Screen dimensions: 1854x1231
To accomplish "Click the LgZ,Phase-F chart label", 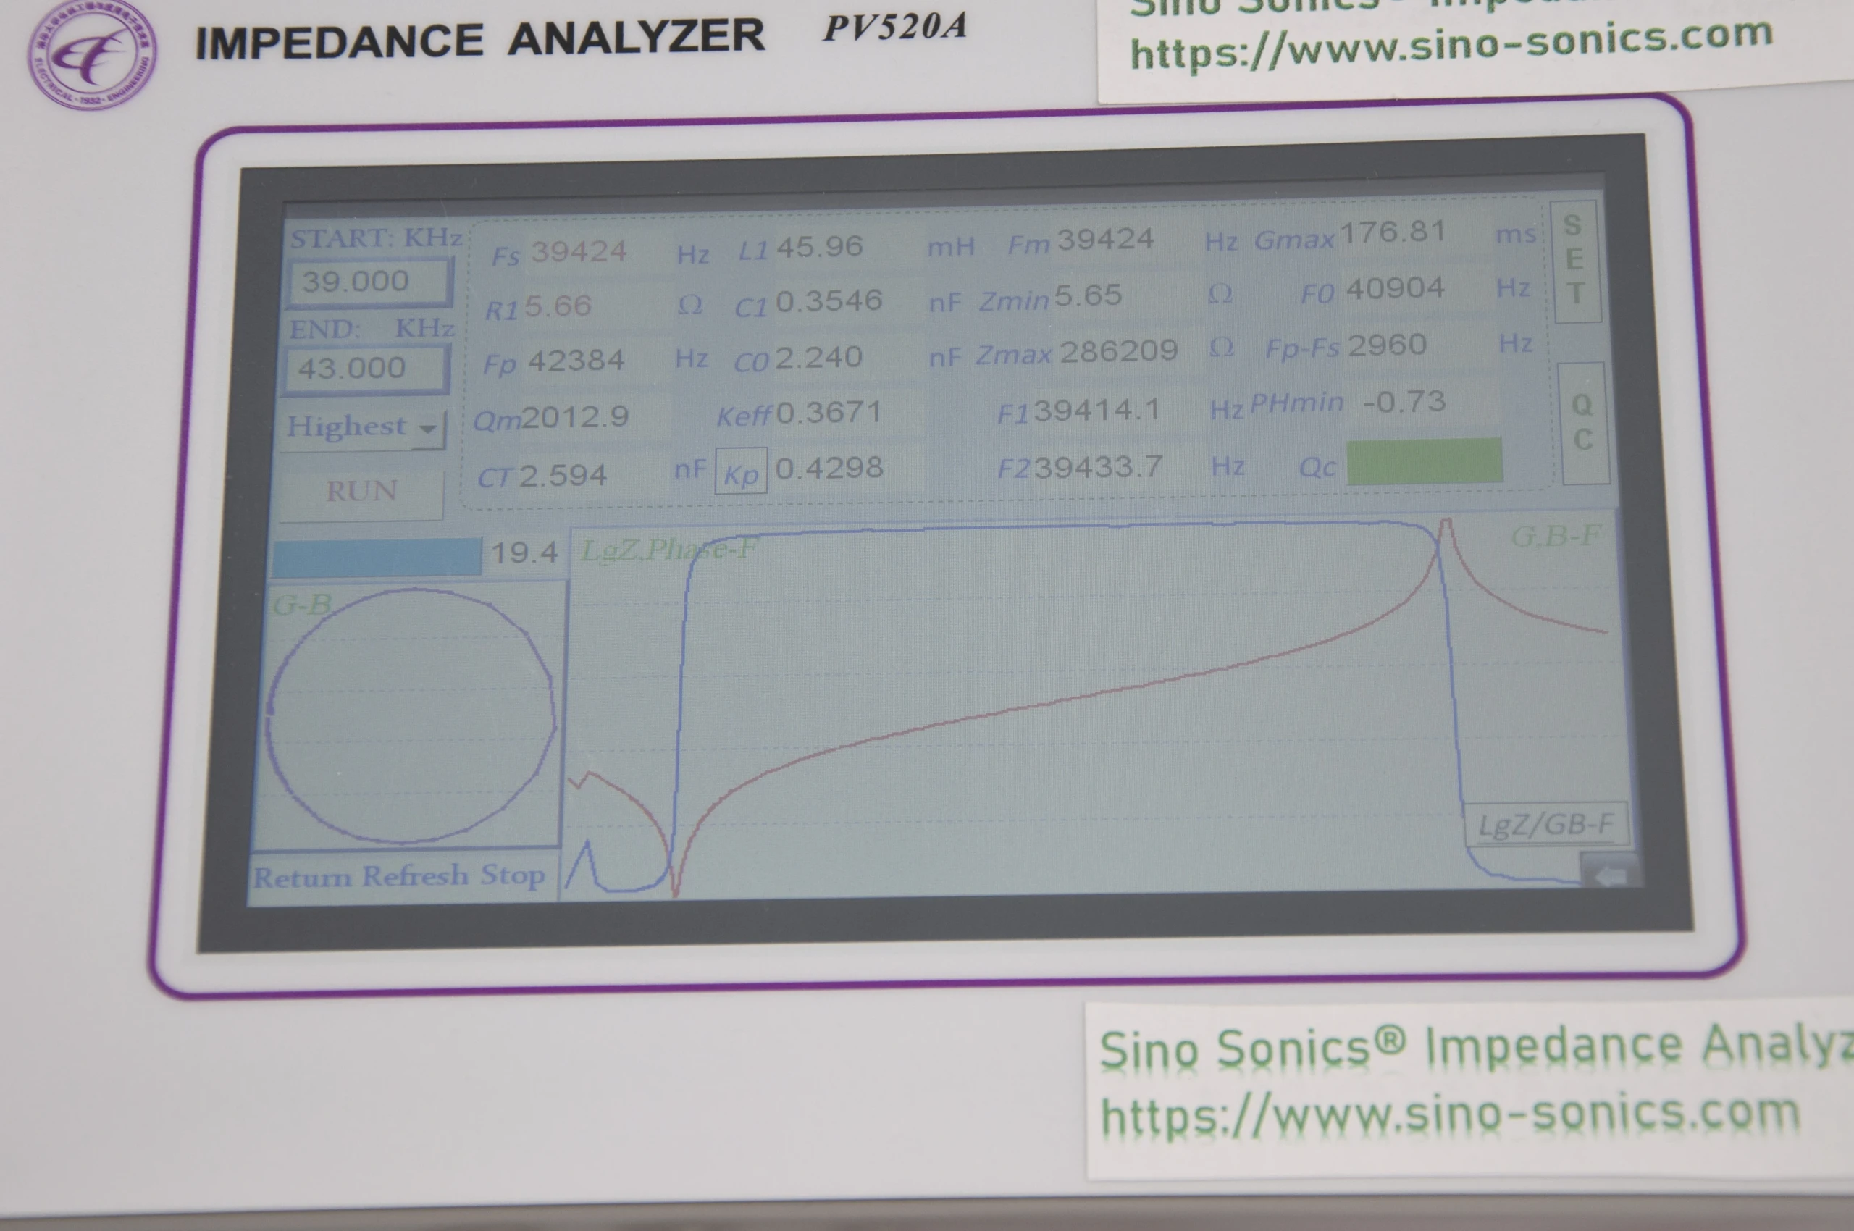I will coord(669,549).
